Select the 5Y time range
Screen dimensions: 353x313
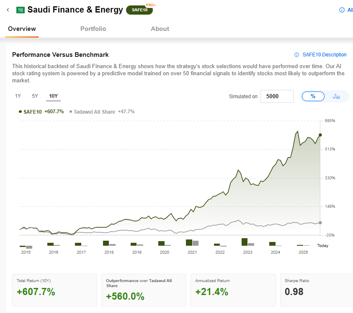point(35,96)
